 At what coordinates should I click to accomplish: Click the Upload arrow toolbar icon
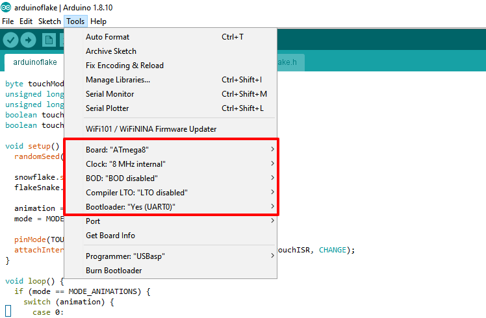point(28,40)
